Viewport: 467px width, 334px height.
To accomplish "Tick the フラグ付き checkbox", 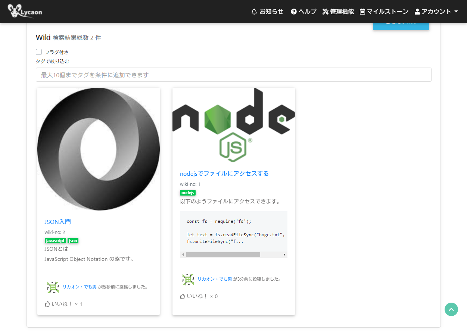I will [x=39, y=52].
